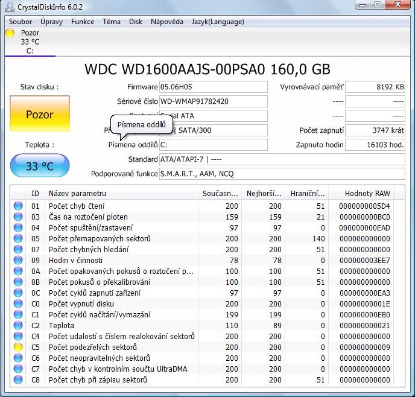Viewport: 415px width, 397px height.
Task: Click the yellow orb for Počet podezřelých sektorů
Action: (18, 348)
